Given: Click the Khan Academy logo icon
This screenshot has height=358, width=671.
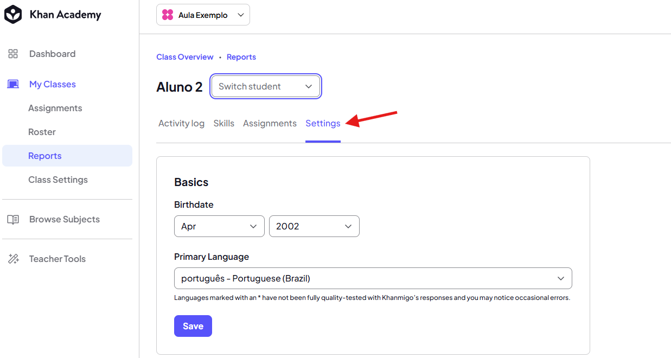Looking at the screenshot, I should [x=13, y=15].
